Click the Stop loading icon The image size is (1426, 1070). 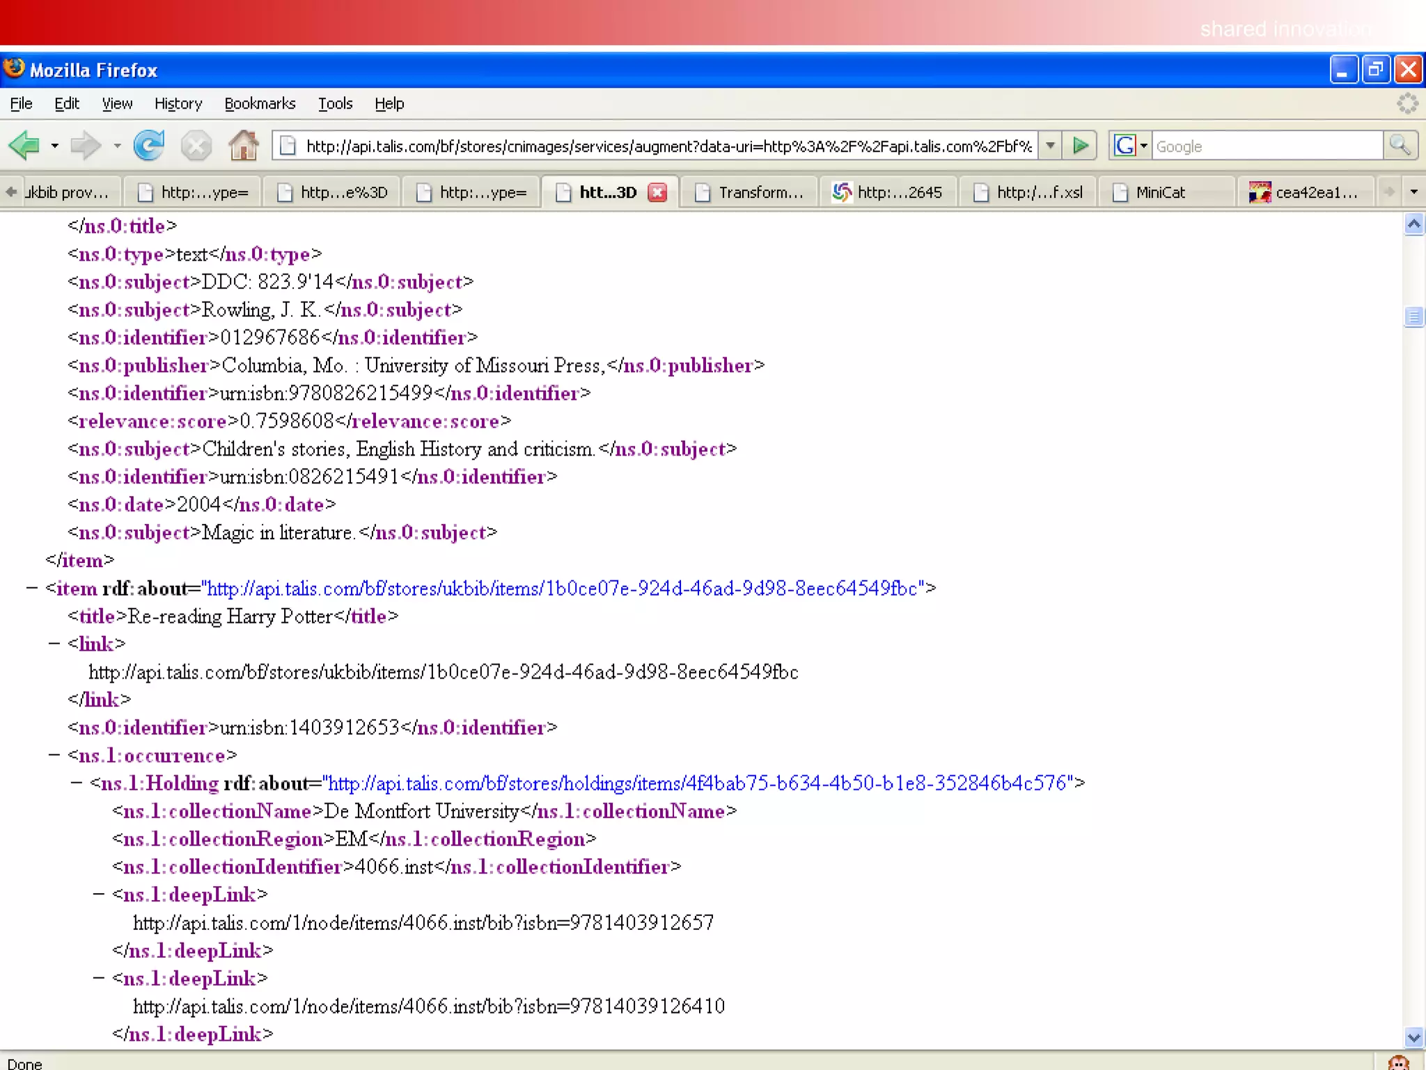(x=196, y=146)
